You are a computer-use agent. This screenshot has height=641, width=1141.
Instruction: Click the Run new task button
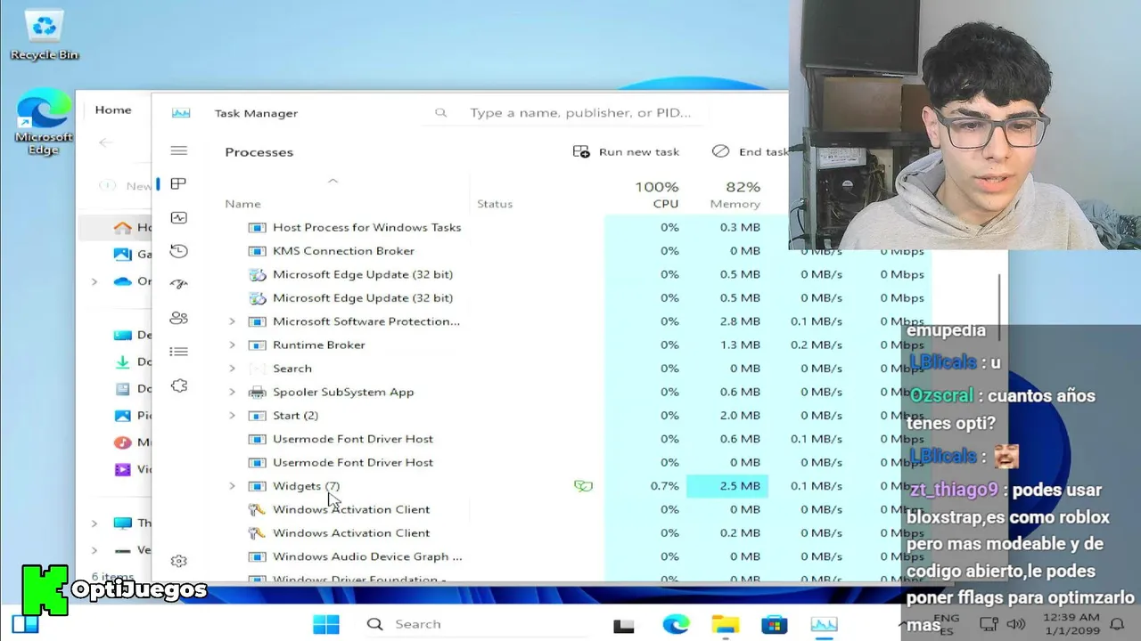(x=627, y=152)
